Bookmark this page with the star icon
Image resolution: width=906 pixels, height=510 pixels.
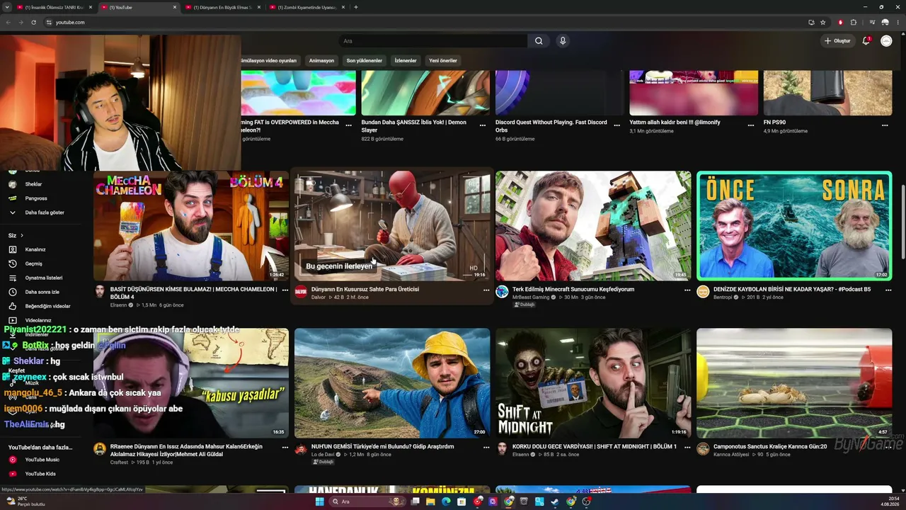[x=823, y=22]
